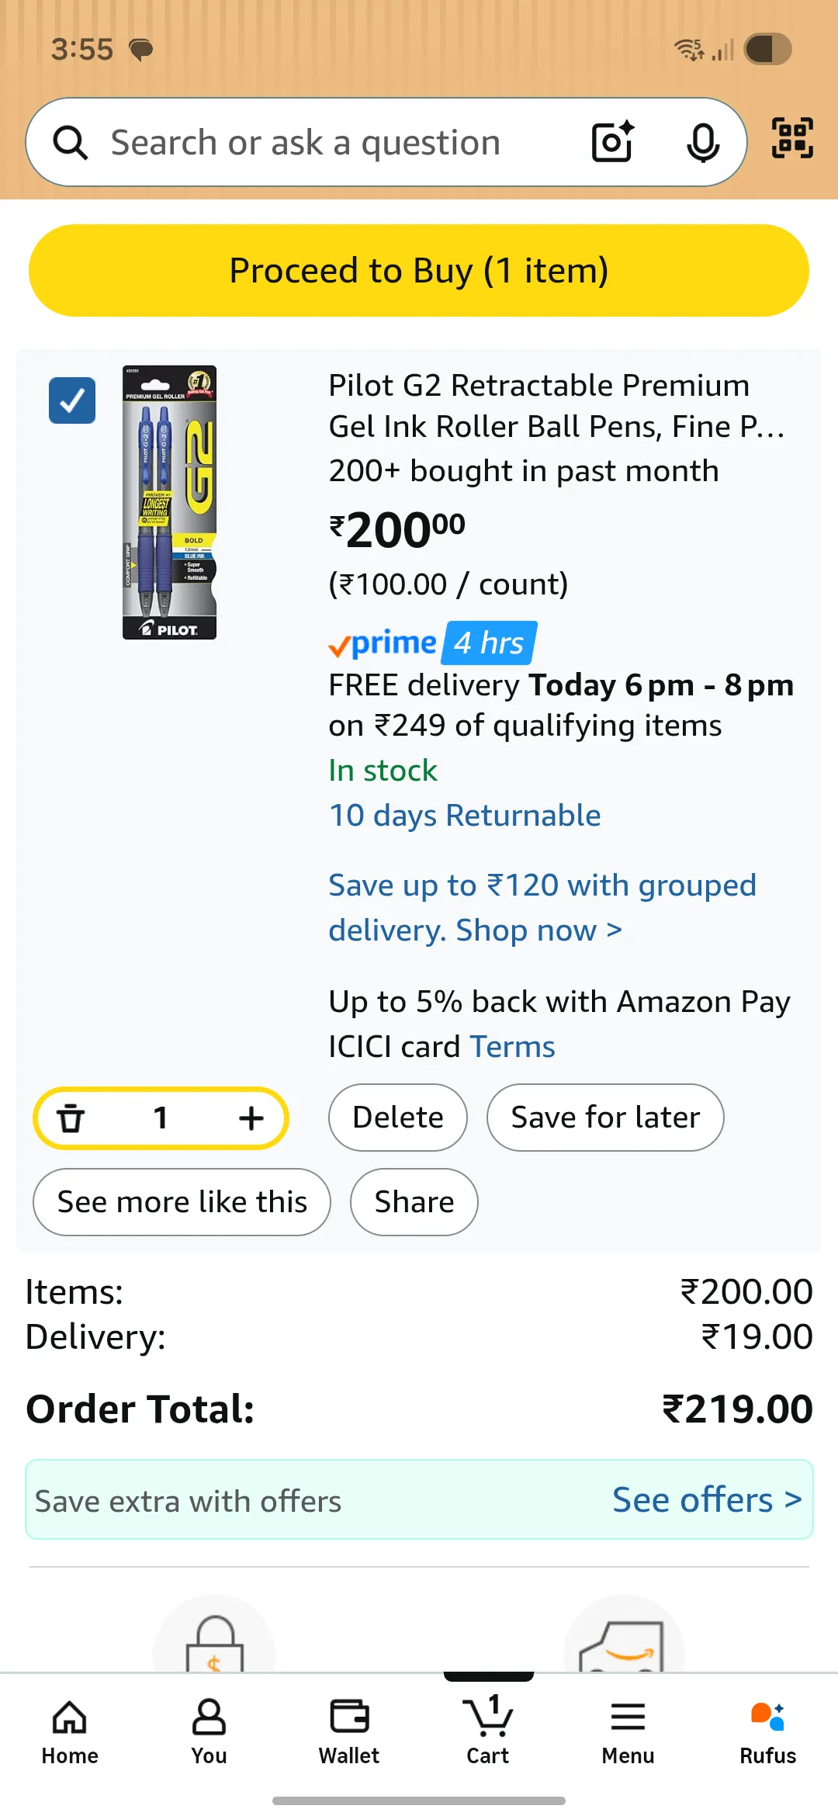Tap the Pilot G2 pens thumbnail
This screenshot has height=1816, width=838.
170,502
